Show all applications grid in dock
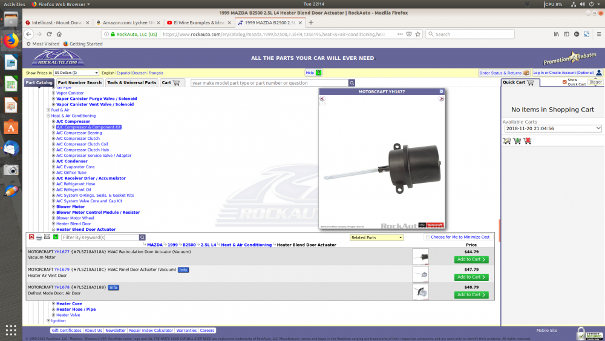This screenshot has height=341, width=605. [x=11, y=330]
